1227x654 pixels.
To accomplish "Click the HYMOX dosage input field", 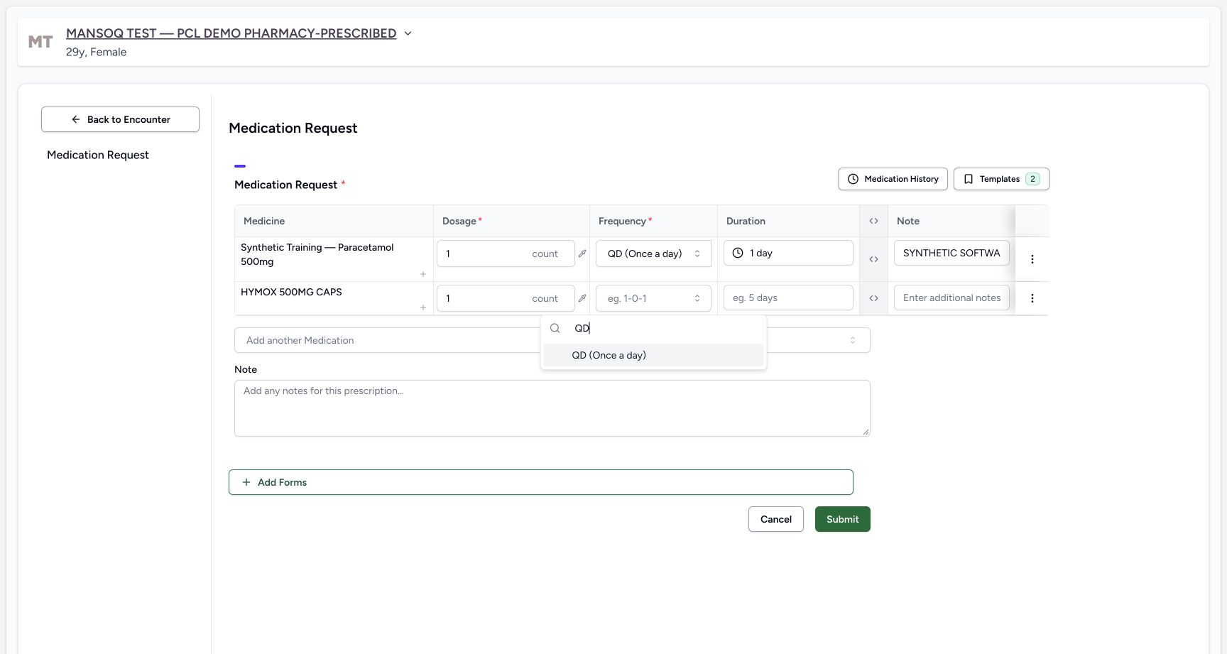I will tap(506, 298).
